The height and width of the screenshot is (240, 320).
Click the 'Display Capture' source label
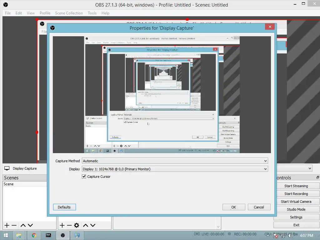coord(25,168)
